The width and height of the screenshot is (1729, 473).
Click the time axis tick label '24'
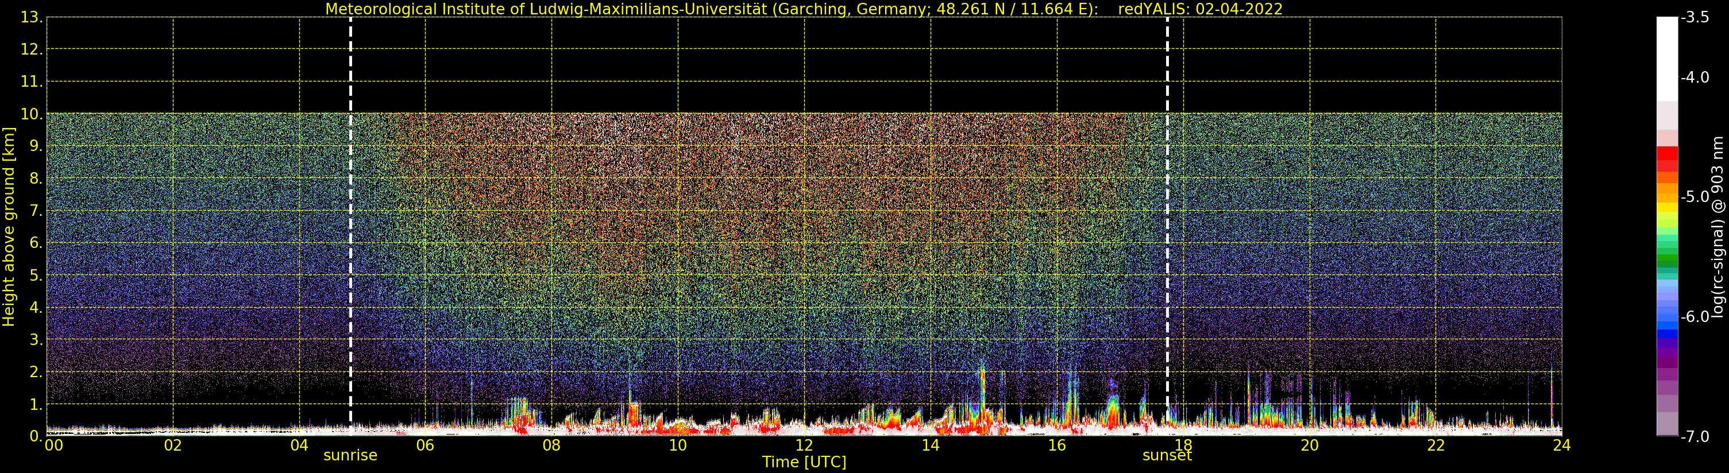click(x=1562, y=445)
